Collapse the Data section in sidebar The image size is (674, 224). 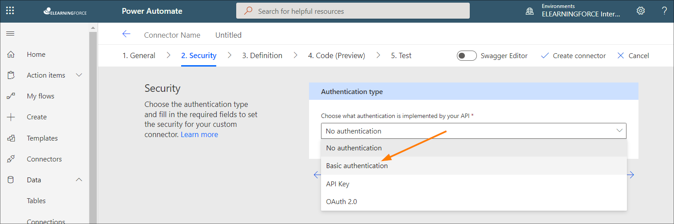(79, 180)
